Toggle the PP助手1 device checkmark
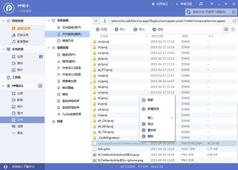This screenshot has width=238, height=170. click(40, 86)
